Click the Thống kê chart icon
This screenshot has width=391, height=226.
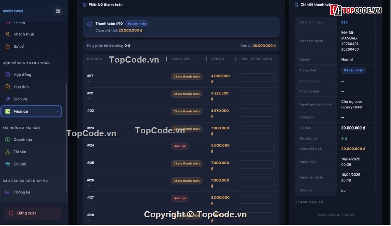pyautogui.click(x=7, y=192)
